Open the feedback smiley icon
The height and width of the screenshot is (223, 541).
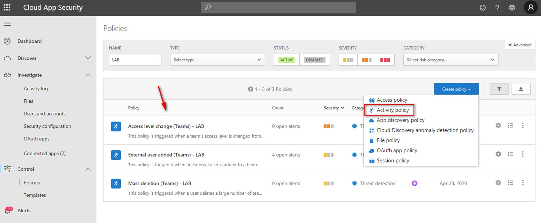point(483,8)
